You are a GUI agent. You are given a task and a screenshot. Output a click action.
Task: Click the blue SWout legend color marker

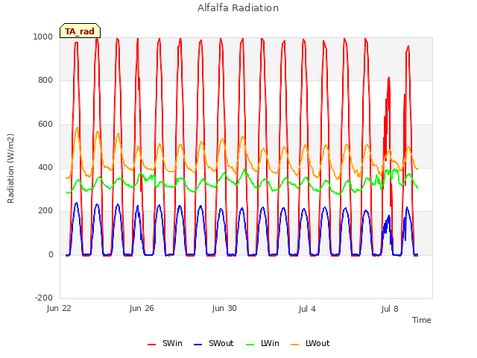pos(198,345)
